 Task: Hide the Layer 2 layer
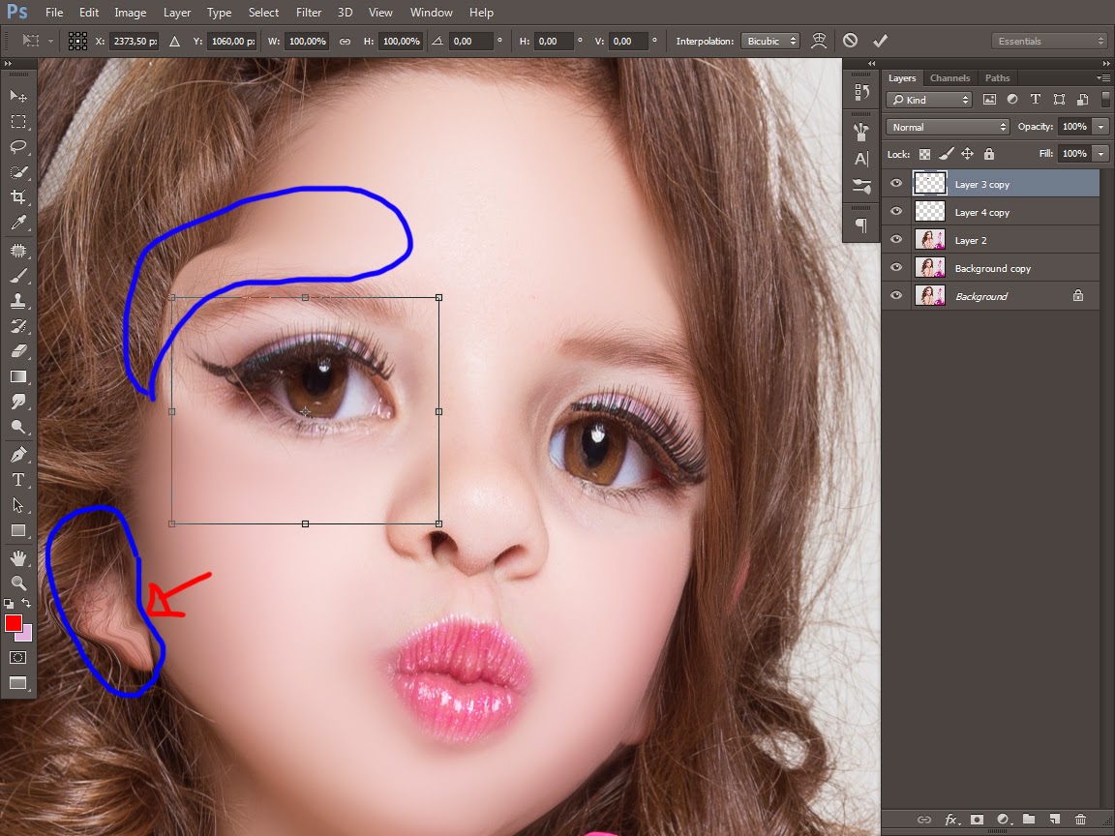click(896, 240)
